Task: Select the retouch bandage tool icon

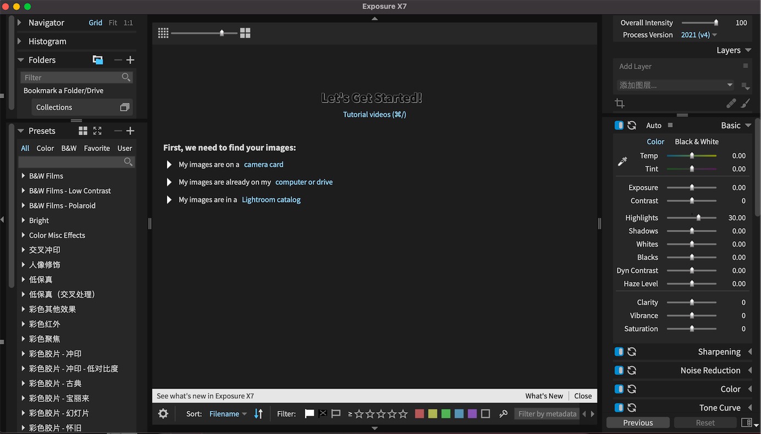Action: (731, 103)
